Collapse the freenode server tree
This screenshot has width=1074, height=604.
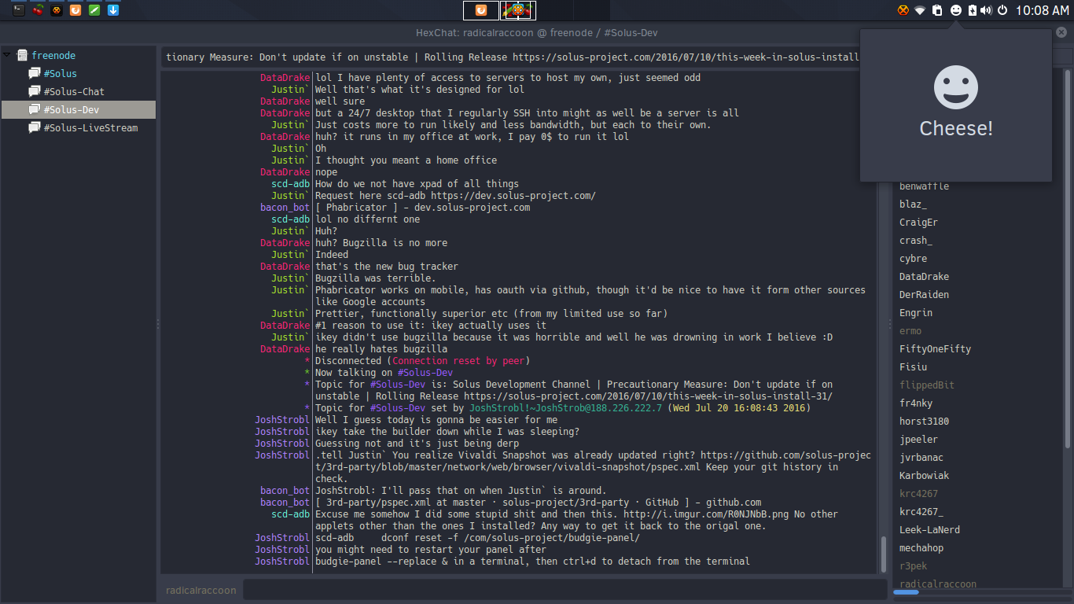(7, 55)
